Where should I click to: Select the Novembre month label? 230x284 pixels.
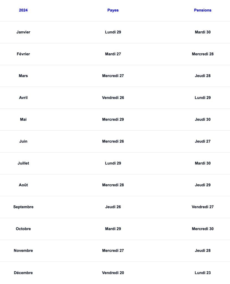(23, 251)
